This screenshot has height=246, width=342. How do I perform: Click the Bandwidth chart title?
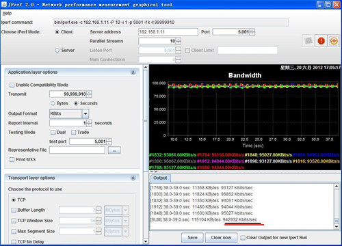click(245, 75)
